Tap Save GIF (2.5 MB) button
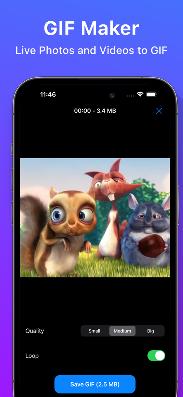The height and width of the screenshot is (397, 183). (x=95, y=384)
